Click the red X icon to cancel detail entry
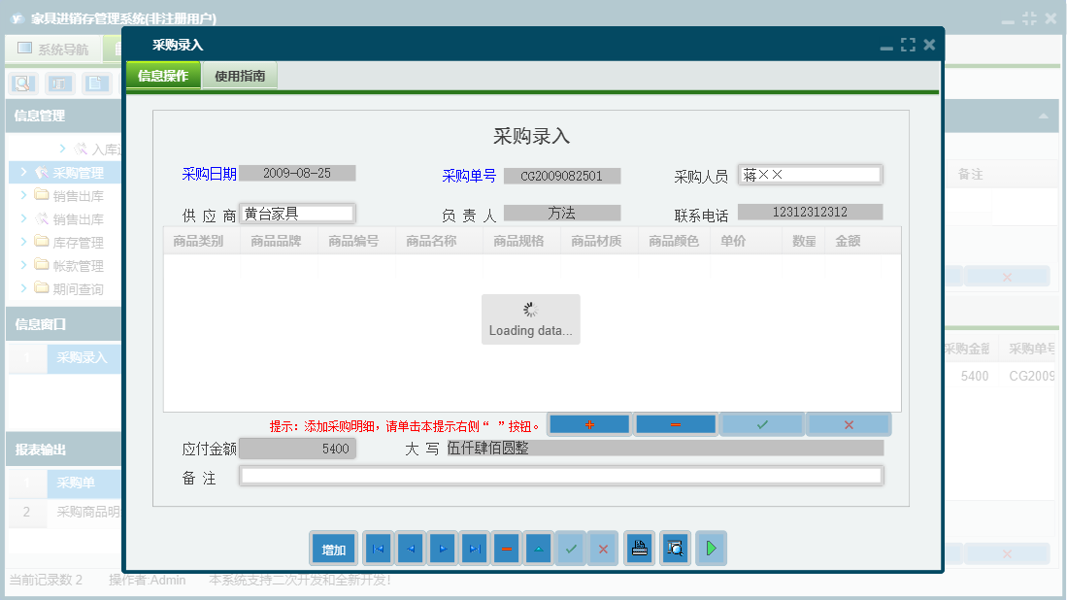The height and width of the screenshot is (600, 1067). point(849,424)
